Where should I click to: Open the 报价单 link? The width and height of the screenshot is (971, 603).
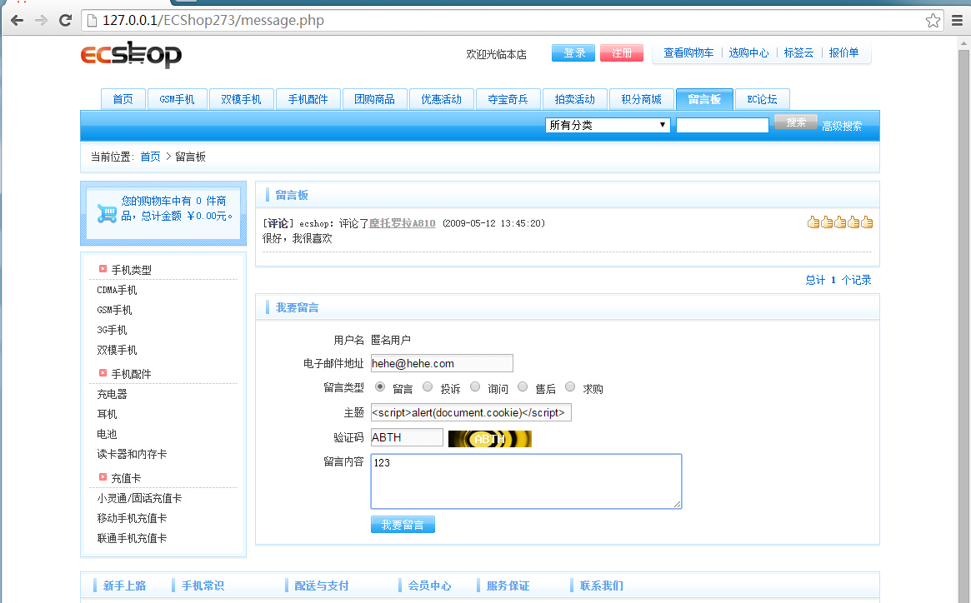[844, 52]
